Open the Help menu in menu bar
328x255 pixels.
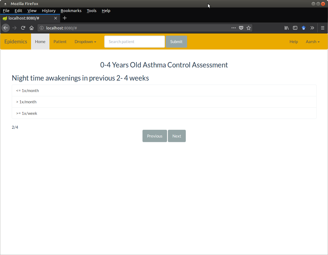point(106,11)
